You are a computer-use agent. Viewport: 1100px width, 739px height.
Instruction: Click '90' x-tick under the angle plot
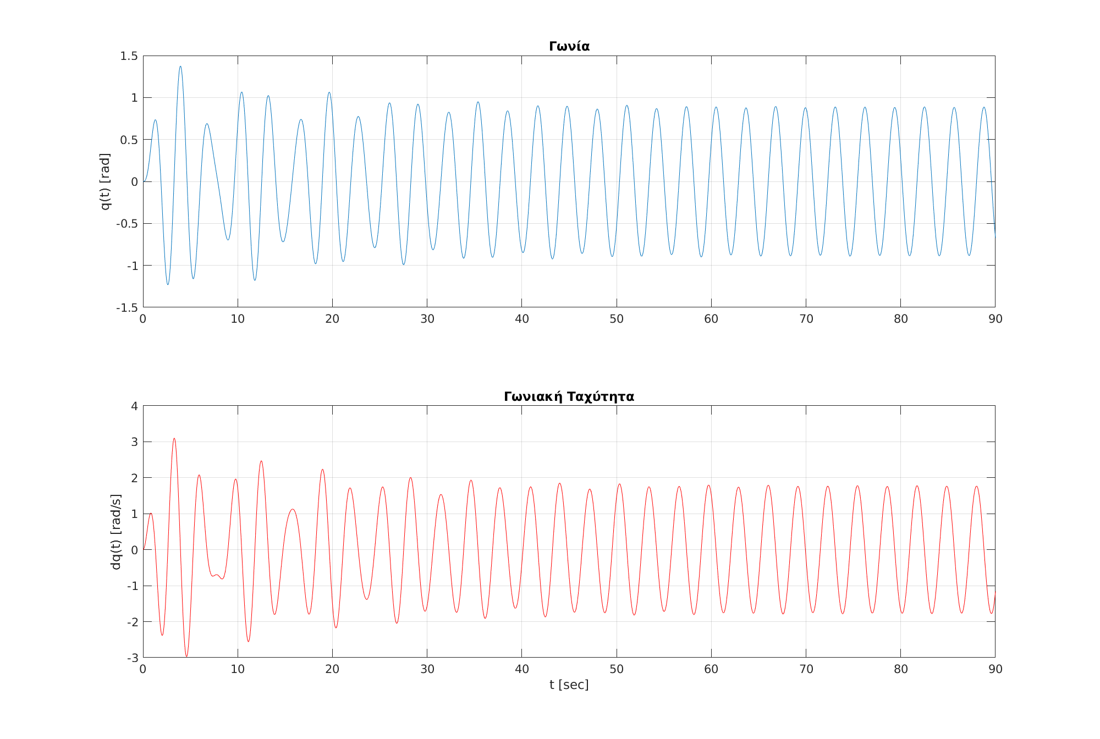point(995,319)
